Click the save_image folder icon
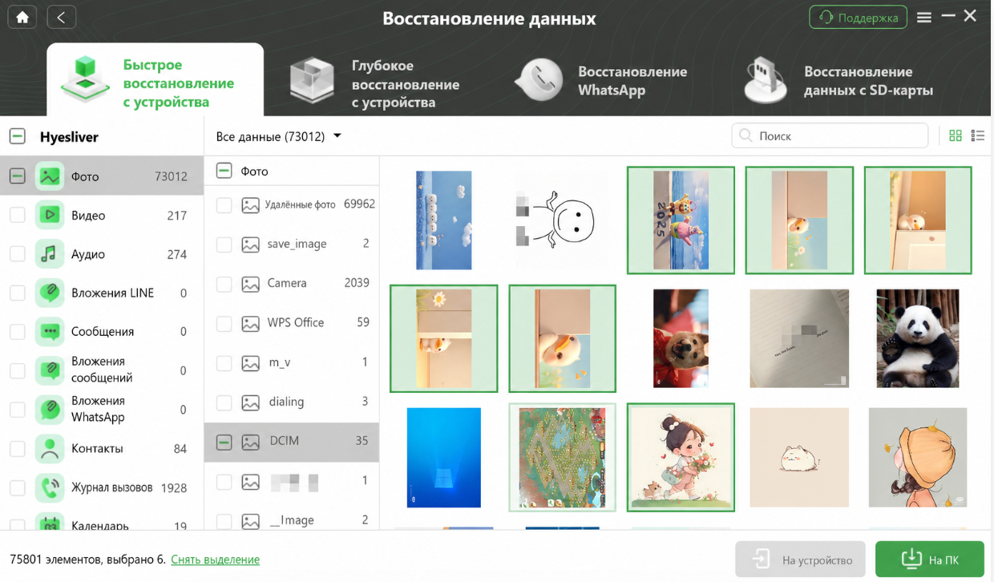994x582 pixels. [251, 244]
